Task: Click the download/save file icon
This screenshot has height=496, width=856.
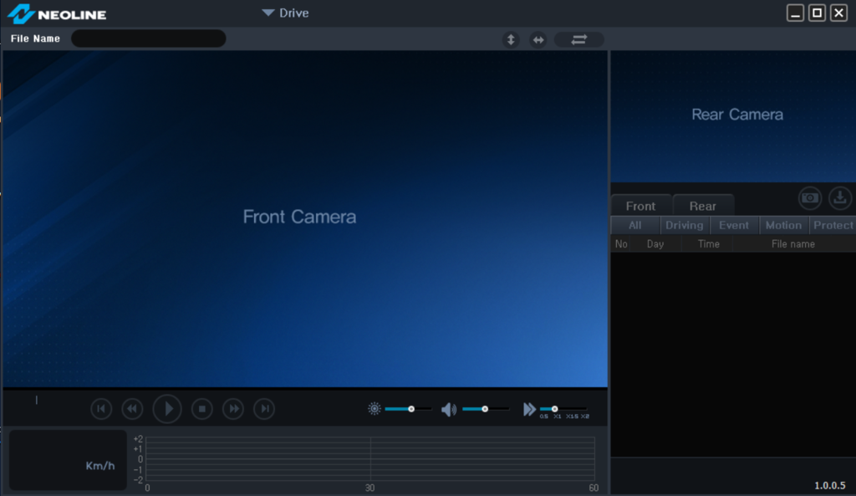Action: pos(839,198)
